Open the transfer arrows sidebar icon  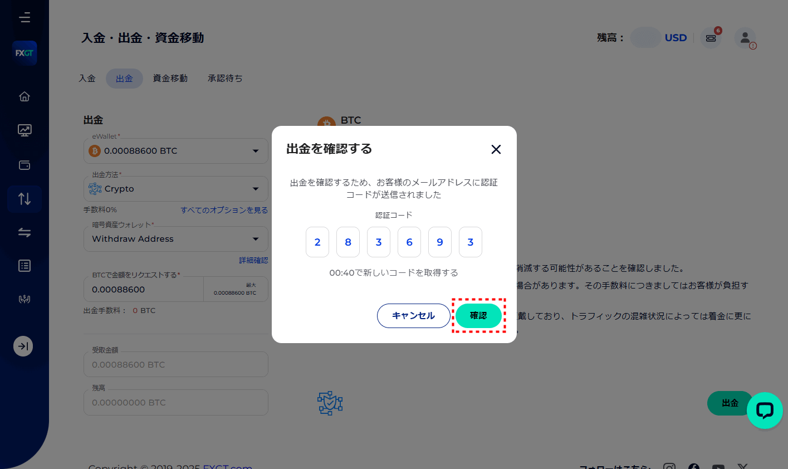(x=25, y=232)
